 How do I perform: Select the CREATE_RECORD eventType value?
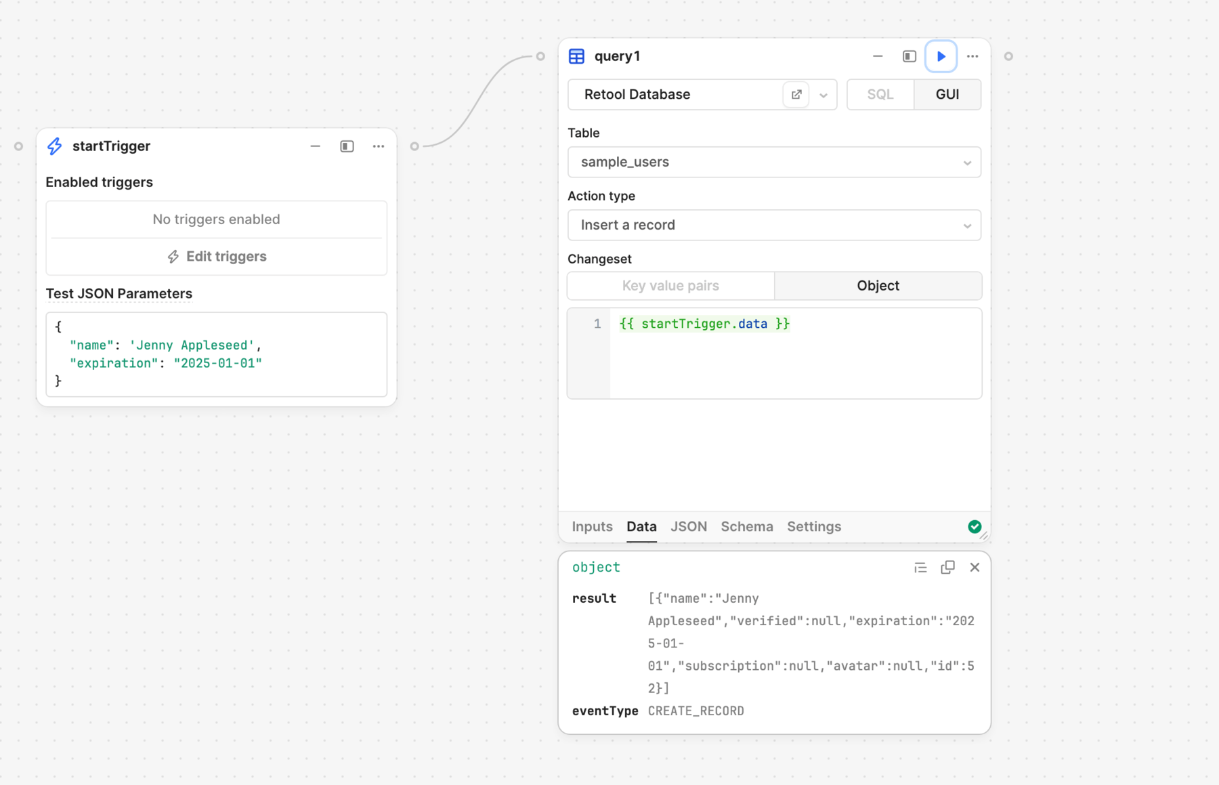click(x=696, y=711)
